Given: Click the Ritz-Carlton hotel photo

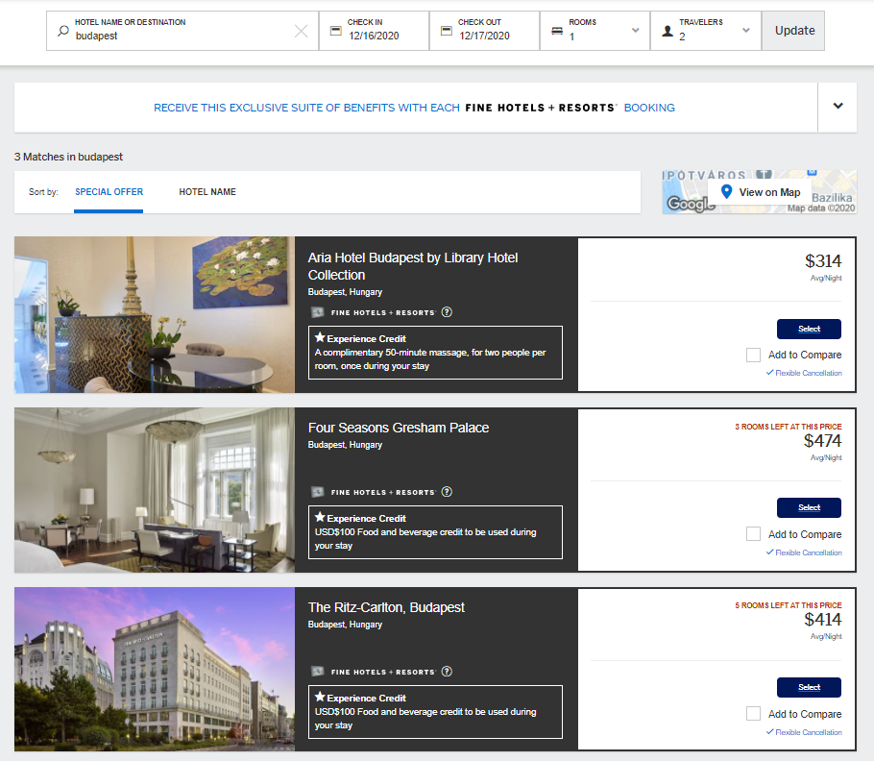Looking at the screenshot, I should tap(154, 670).
